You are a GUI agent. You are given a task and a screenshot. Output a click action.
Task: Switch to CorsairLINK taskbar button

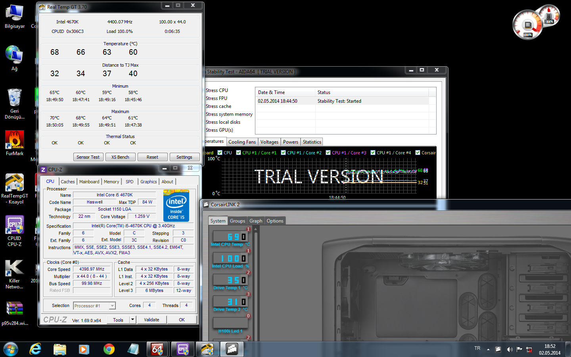pyautogui.click(x=232, y=349)
